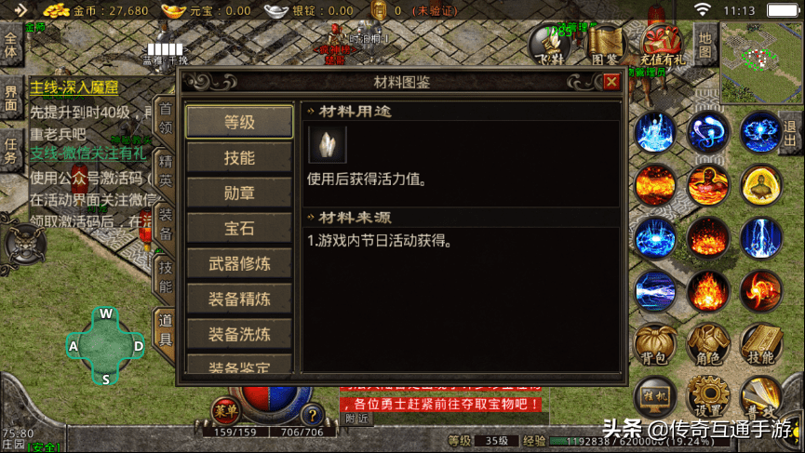The height and width of the screenshot is (453, 805).
Task: Select the 技能 category in the material list
Action: pos(239,157)
